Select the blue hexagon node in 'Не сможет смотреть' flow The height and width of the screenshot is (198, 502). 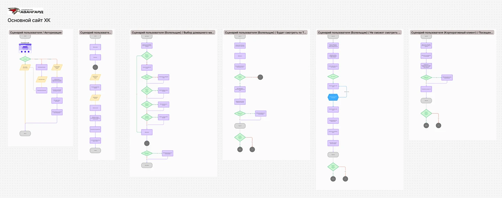point(333,97)
